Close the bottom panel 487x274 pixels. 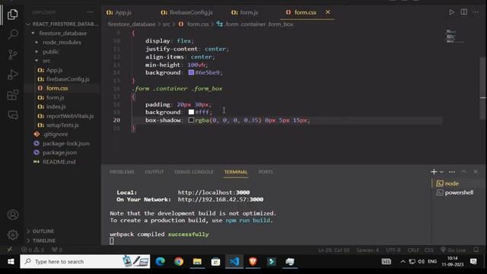[476, 172]
